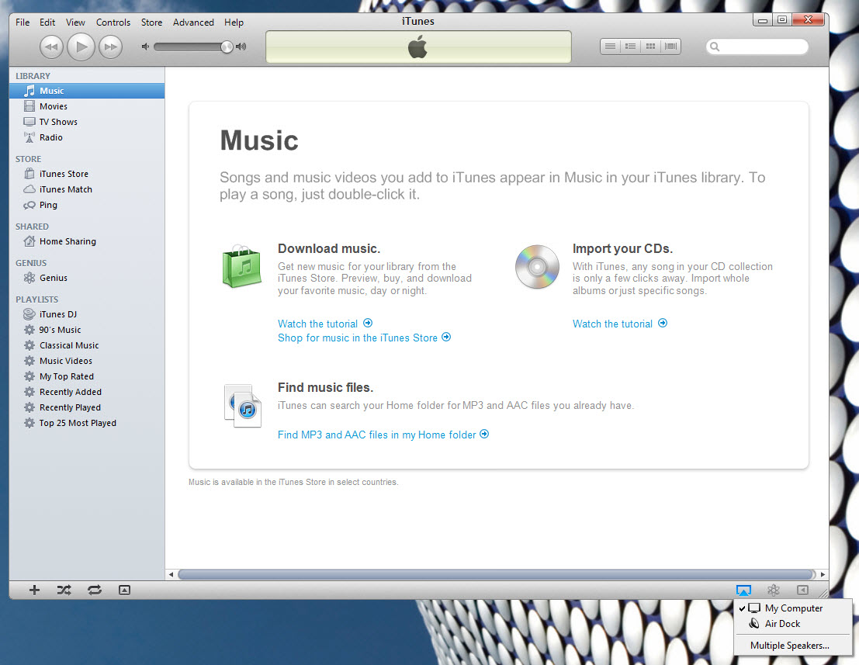
Task: Close the iTunes window
Action: point(808,19)
